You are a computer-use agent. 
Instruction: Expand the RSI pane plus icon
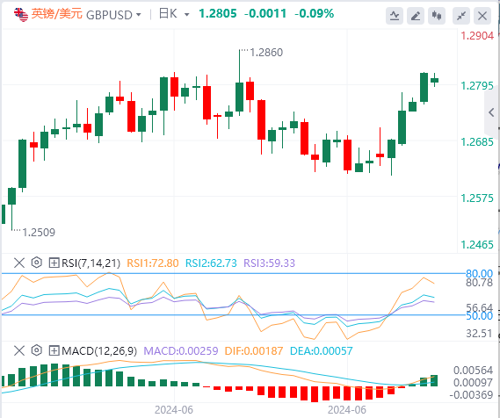(54, 263)
